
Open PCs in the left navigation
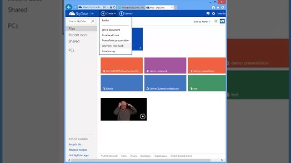click(x=71, y=50)
